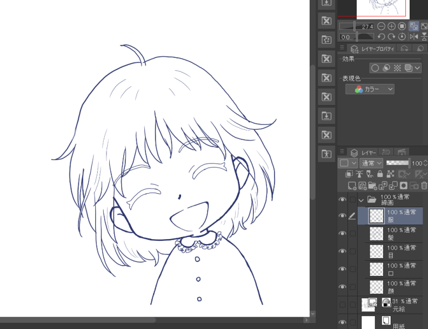This screenshot has height=329, width=428.
Task: Delete the selected layer with trash icon
Action: [x=424, y=186]
